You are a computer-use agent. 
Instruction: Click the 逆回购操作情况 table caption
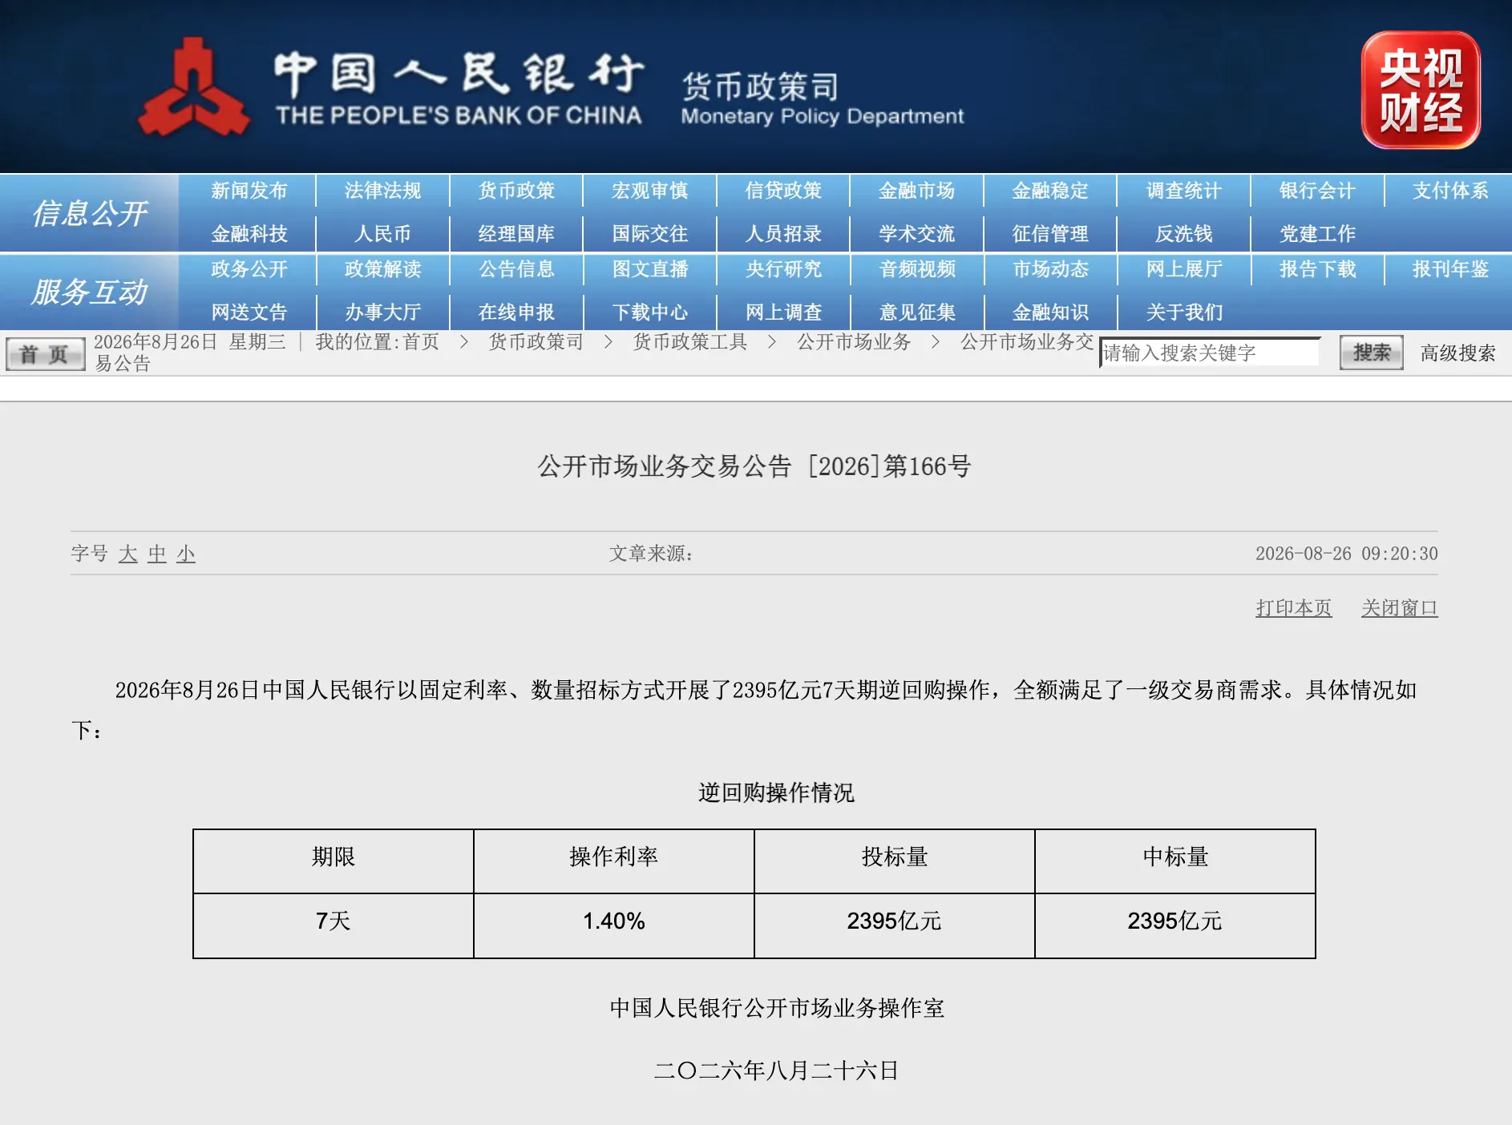click(776, 792)
